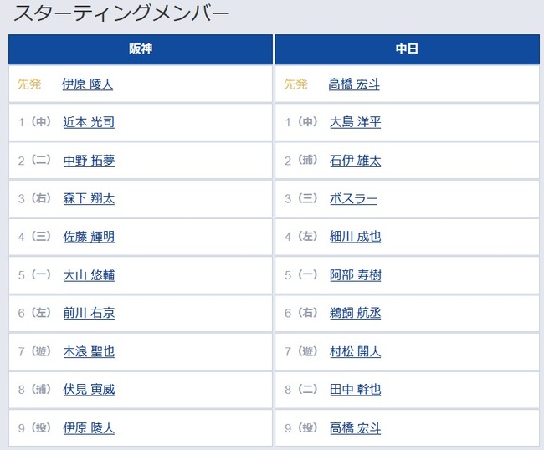Click 阿部 寿樹 link

point(355,275)
